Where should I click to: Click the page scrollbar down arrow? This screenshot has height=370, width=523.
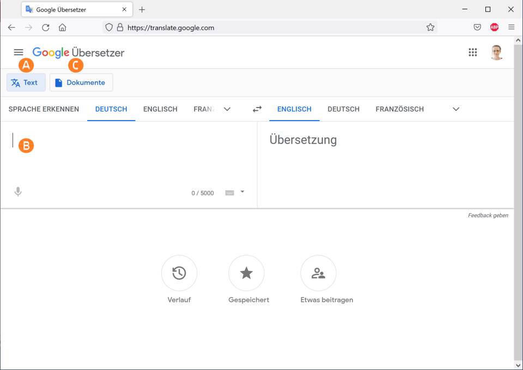(x=518, y=365)
